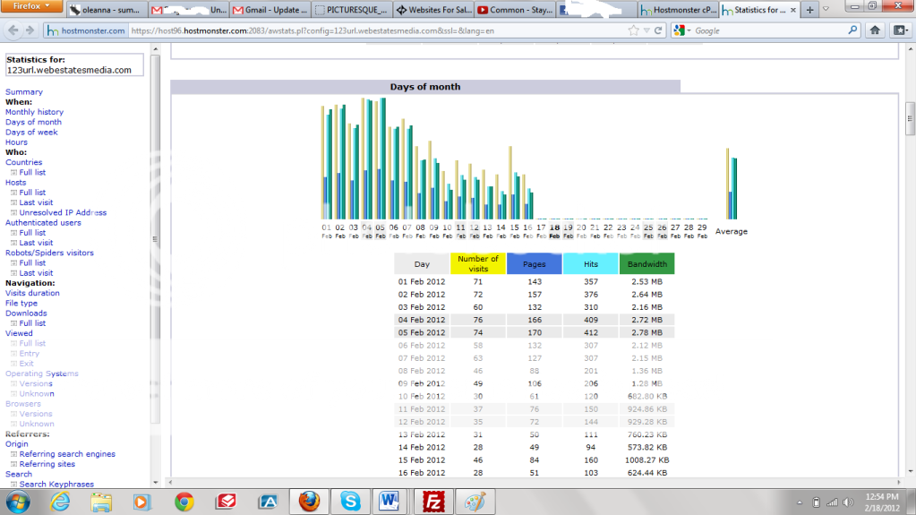Open Skype from the taskbar
The image size is (916, 515).
(x=350, y=502)
